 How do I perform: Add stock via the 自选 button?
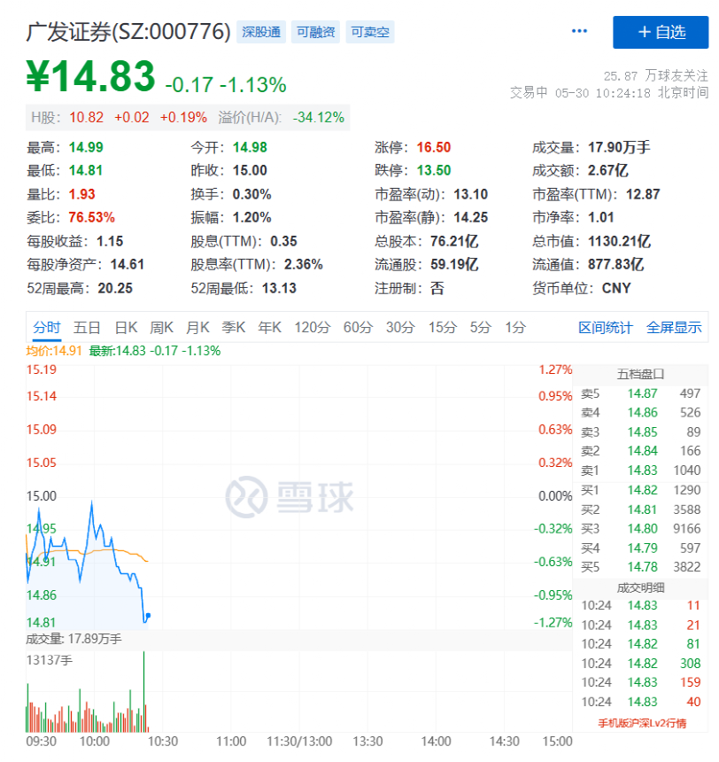[x=661, y=32]
